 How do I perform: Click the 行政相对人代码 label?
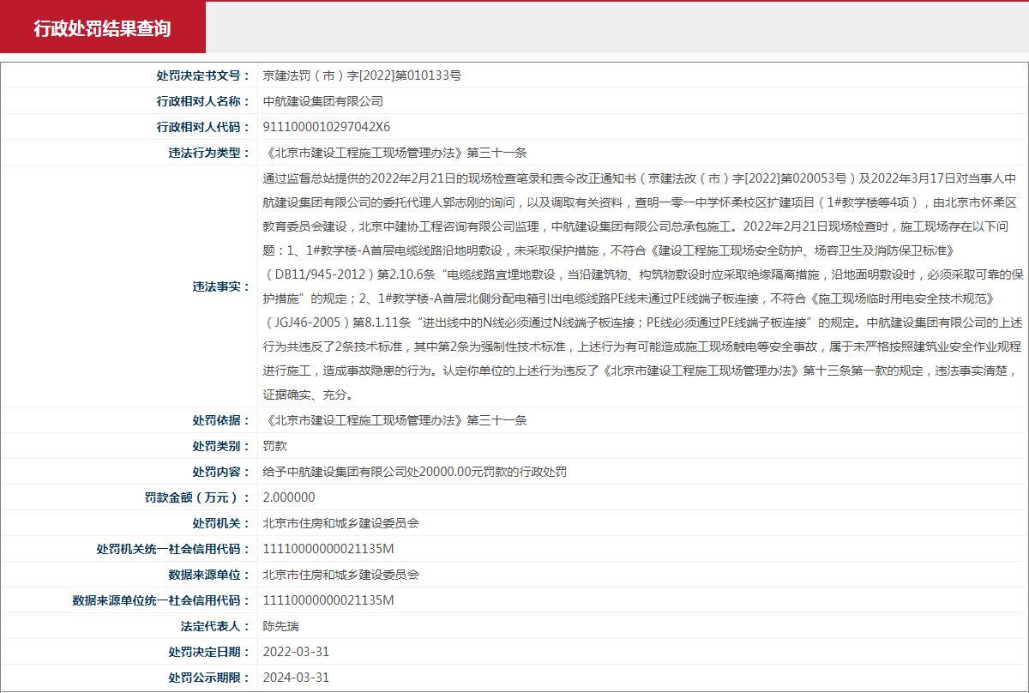pos(203,127)
